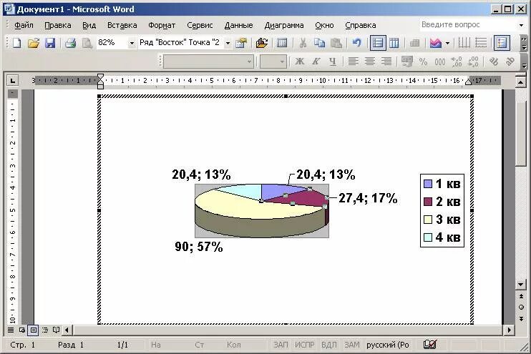Click the Category Axis Gridlines icon
The width and height of the screenshot is (531, 354).
pyautogui.click(x=464, y=43)
